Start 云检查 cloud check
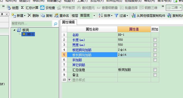 tap(48, 8)
